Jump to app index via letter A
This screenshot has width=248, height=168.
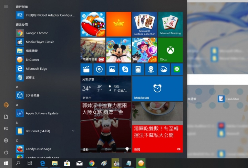point(17,105)
